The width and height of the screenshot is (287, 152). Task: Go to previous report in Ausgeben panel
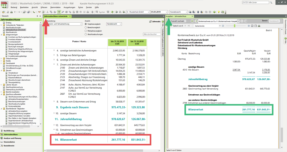[x=196, y=21]
